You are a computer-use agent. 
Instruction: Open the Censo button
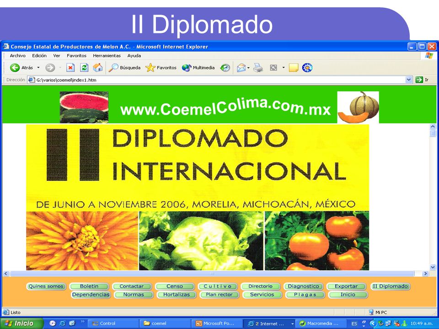[x=175, y=286]
